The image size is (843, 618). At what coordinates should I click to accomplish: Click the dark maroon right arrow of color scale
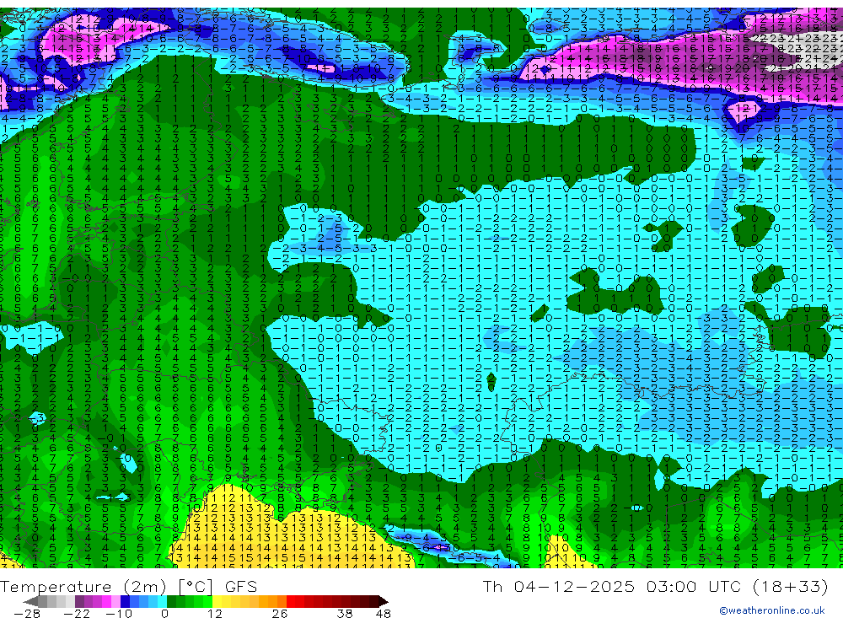point(384,602)
